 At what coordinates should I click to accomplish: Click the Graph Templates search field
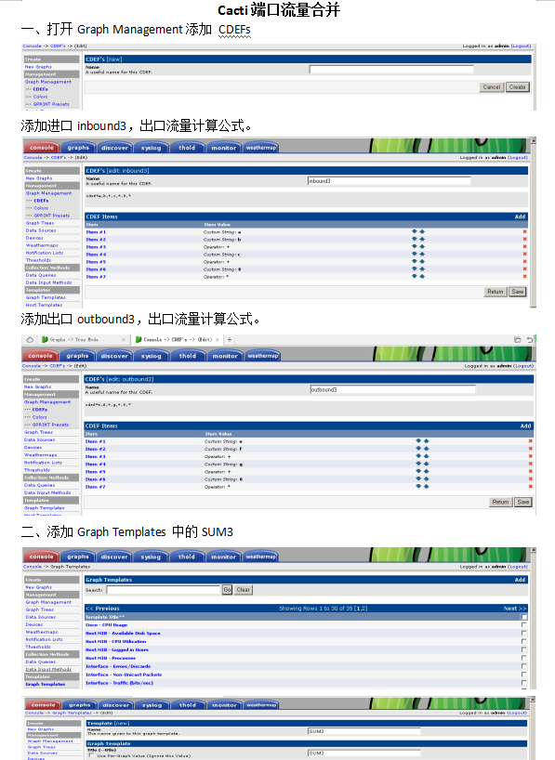164,590
